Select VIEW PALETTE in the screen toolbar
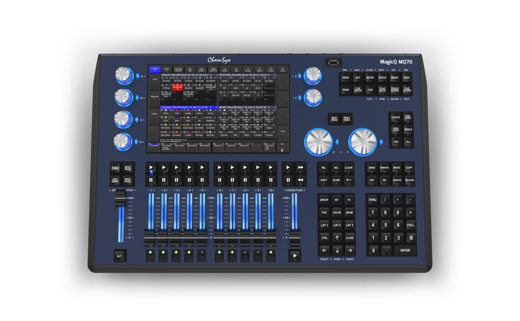Screen dimensions: 520x321 [x=213, y=70]
